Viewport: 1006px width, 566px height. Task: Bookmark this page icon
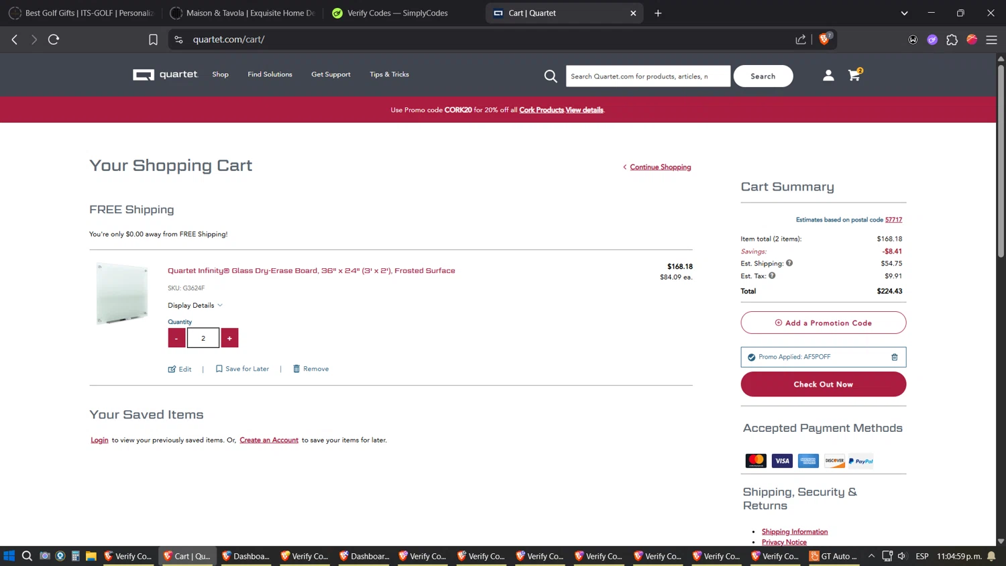pyautogui.click(x=153, y=40)
